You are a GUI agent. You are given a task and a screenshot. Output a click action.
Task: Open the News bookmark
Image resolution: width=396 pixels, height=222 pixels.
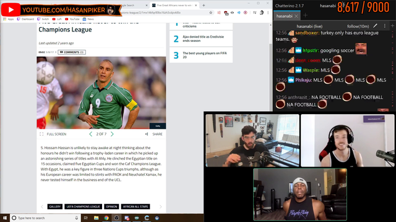[88, 19]
